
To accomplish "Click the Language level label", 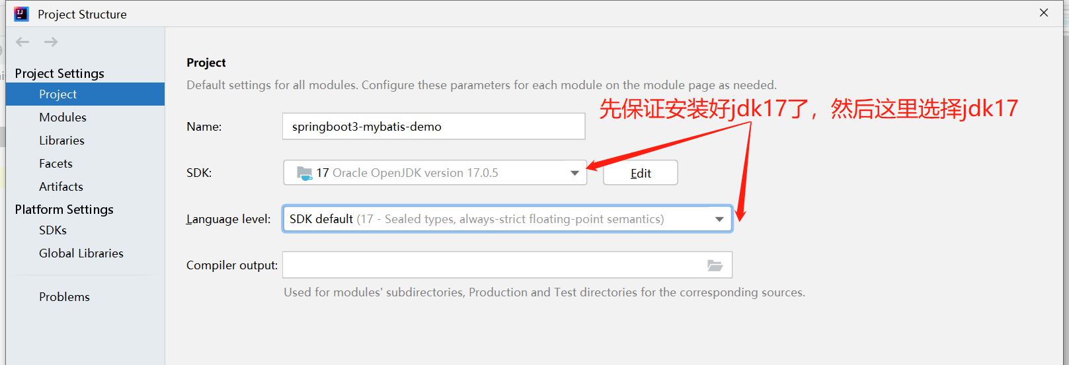I will [x=228, y=219].
